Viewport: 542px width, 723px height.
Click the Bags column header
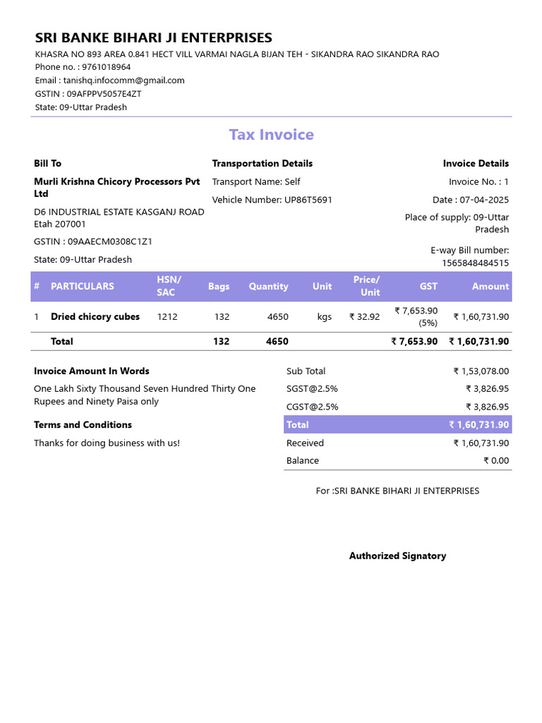(219, 287)
